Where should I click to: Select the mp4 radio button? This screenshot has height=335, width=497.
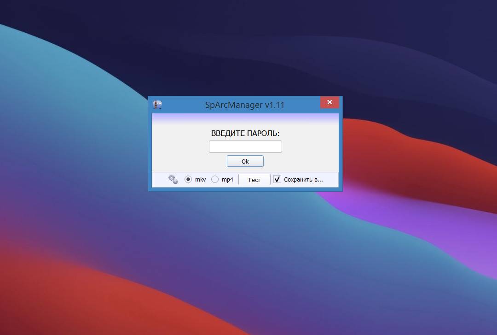215,179
